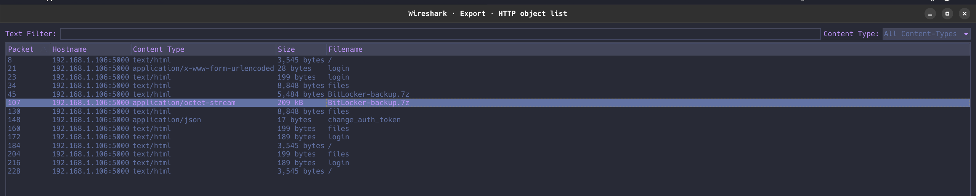976x196 pixels.
Task: Select packet 45 BitLocker-backup.7z text/html row
Action: tap(368, 94)
